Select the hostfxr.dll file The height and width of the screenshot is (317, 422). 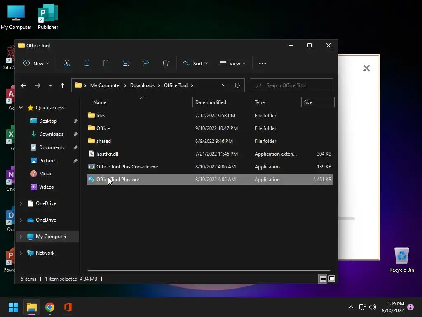pyautogui.click(x=210, y=154)
